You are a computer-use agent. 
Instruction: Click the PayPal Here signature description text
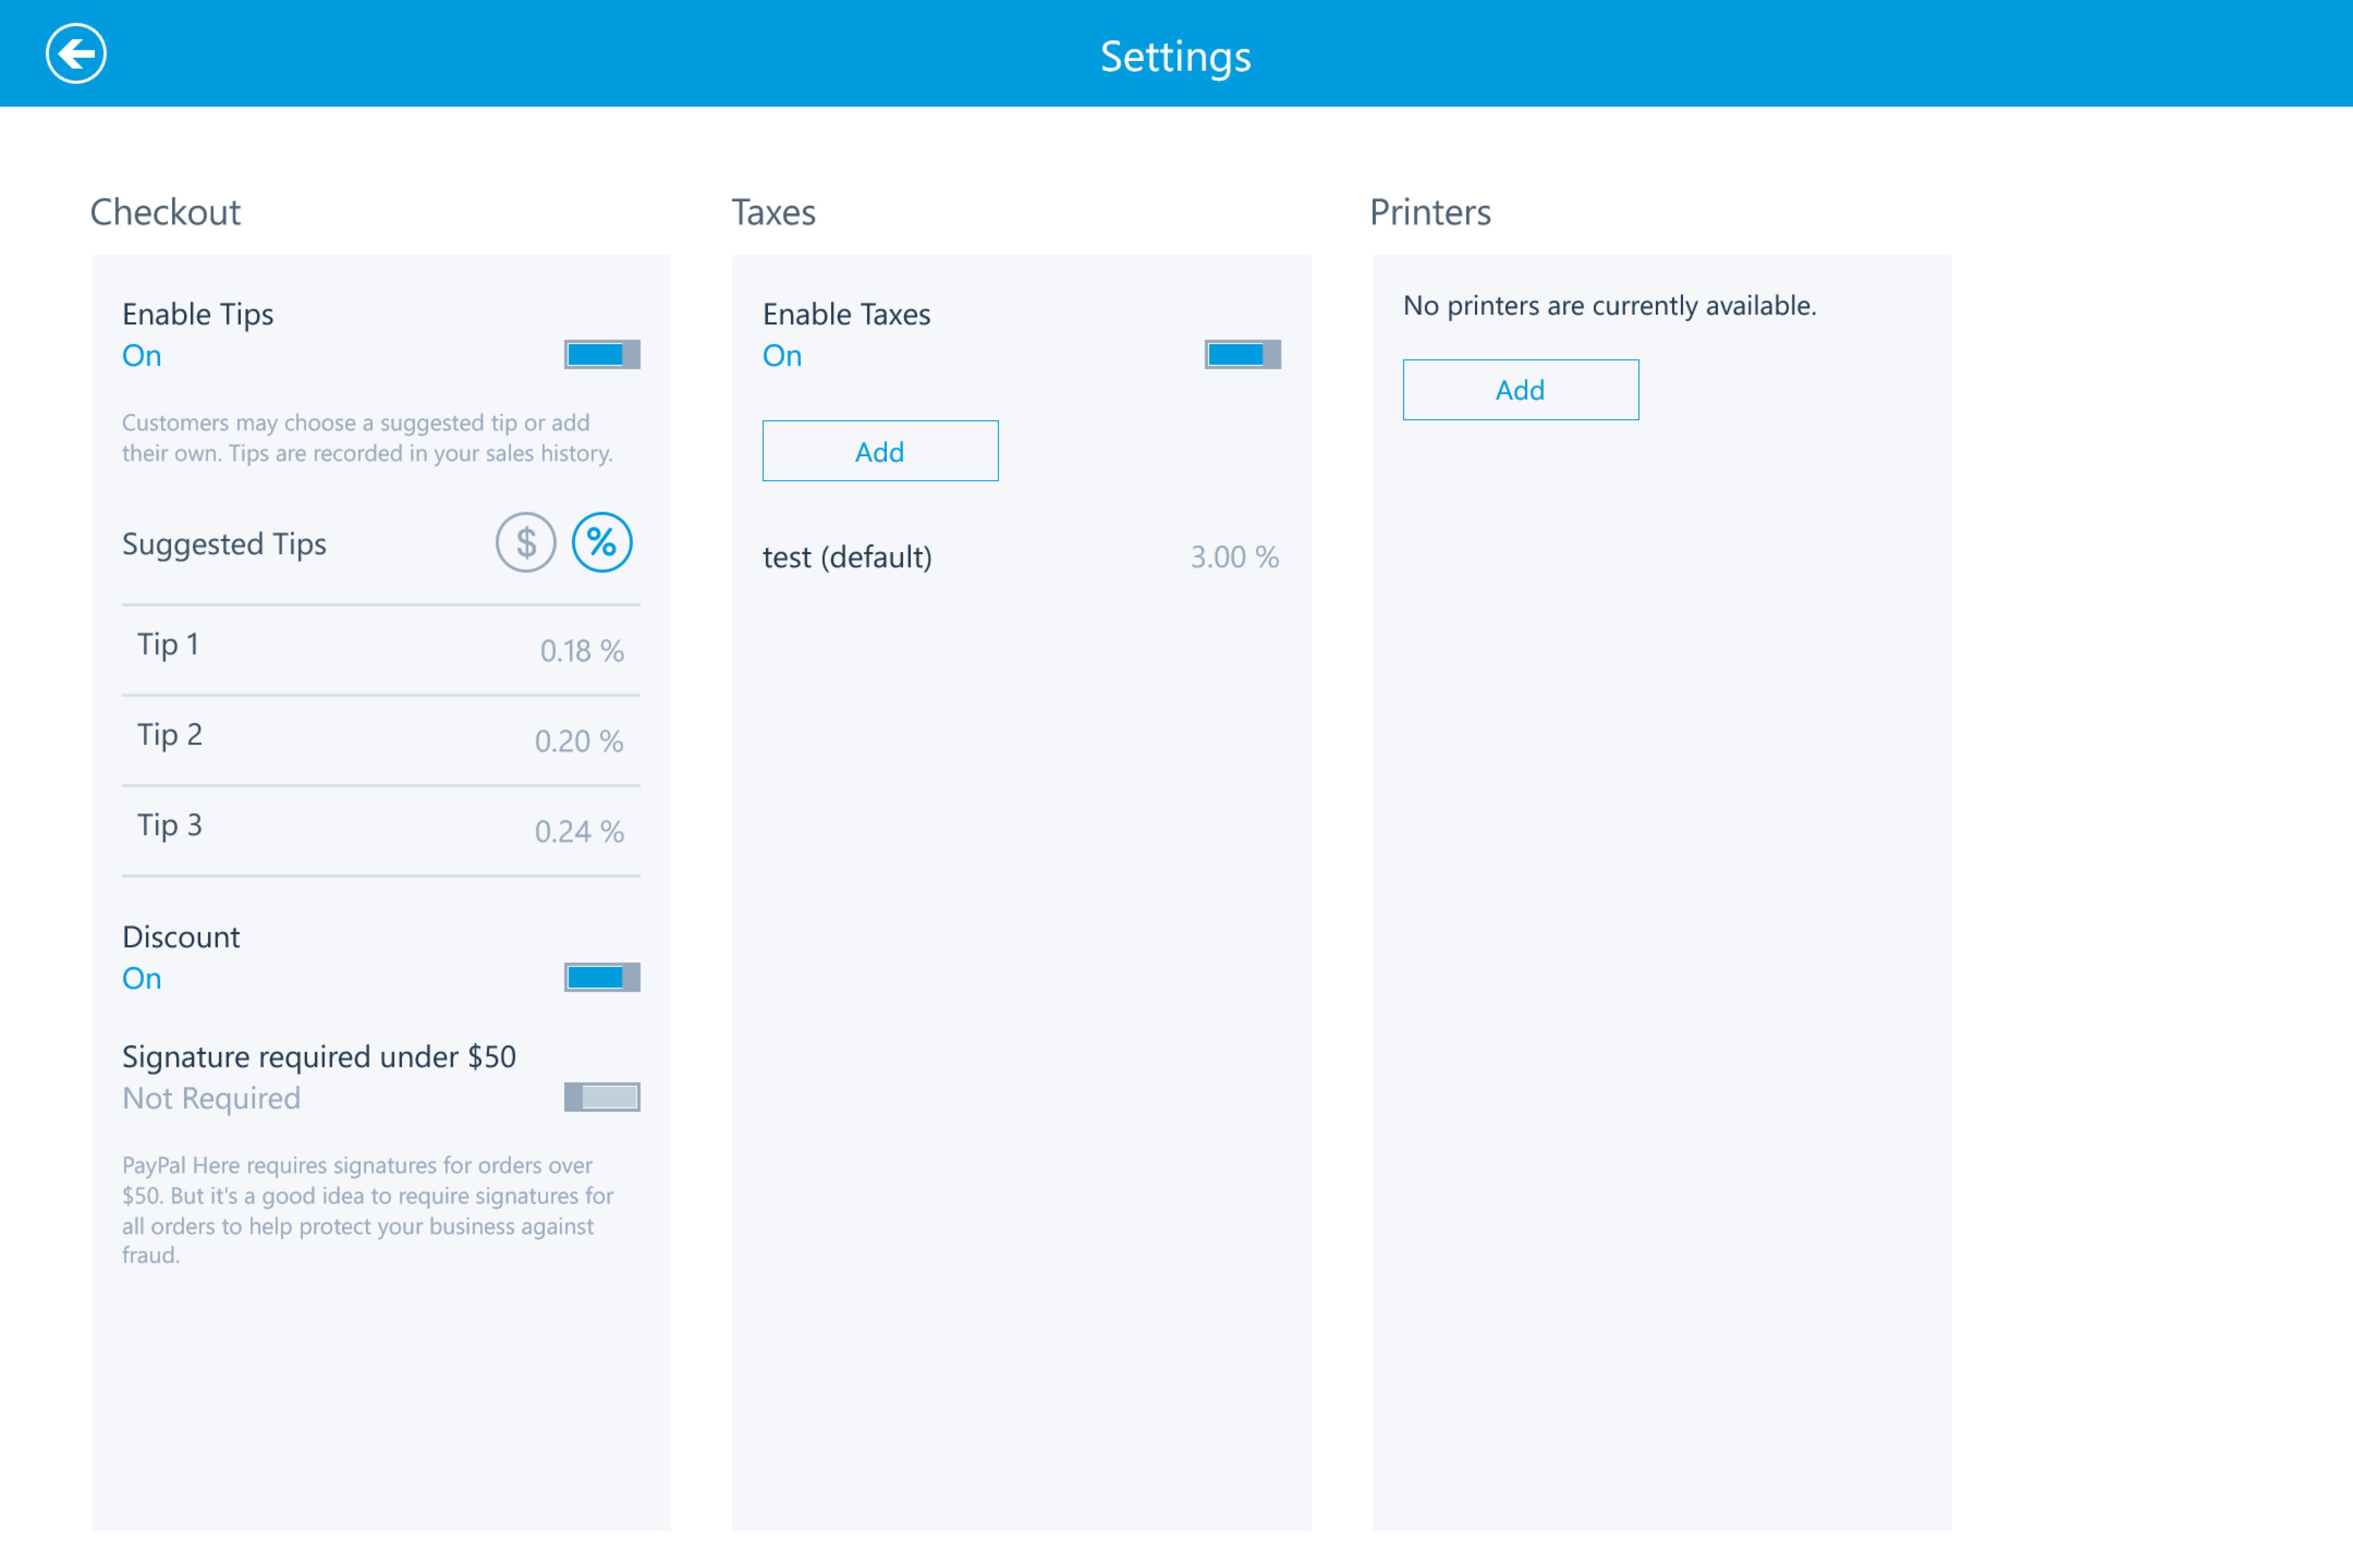(368, 1210)
